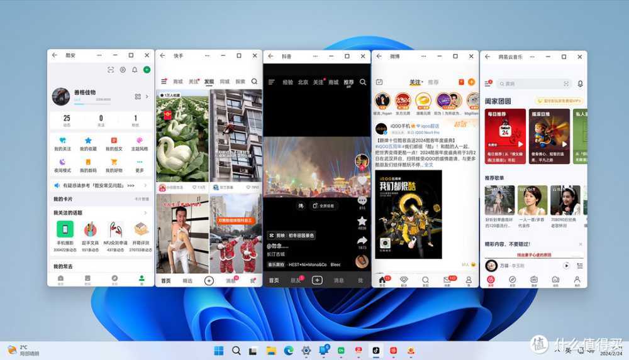Open the three-dot menu in Douyin title bar
The height and width of the screenshot is (360, 629).
coord(315,56)
